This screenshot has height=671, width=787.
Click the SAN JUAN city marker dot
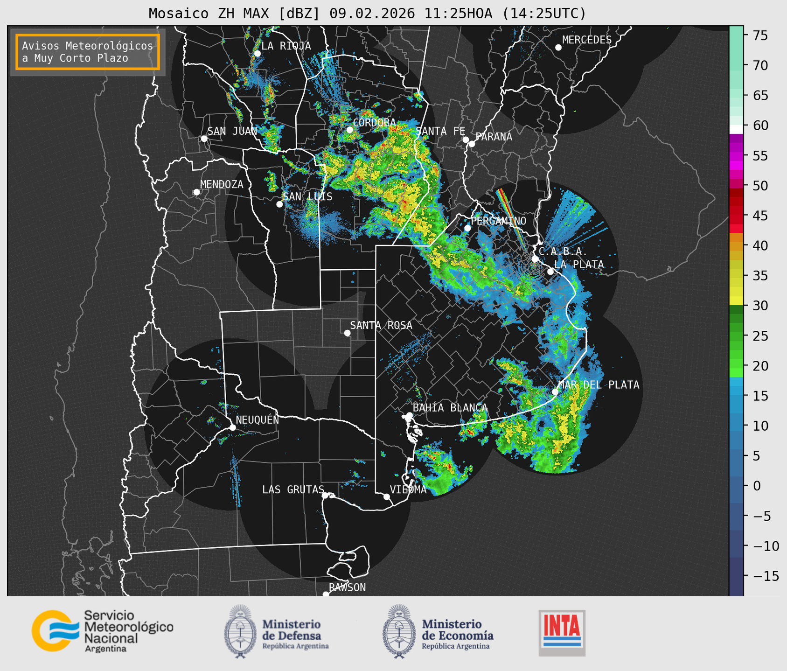tap(204, 139)
